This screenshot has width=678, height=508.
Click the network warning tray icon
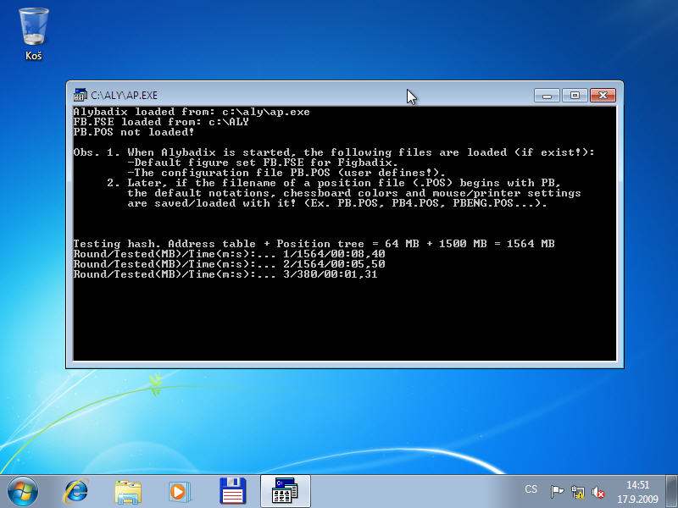(x=578, y=492)
